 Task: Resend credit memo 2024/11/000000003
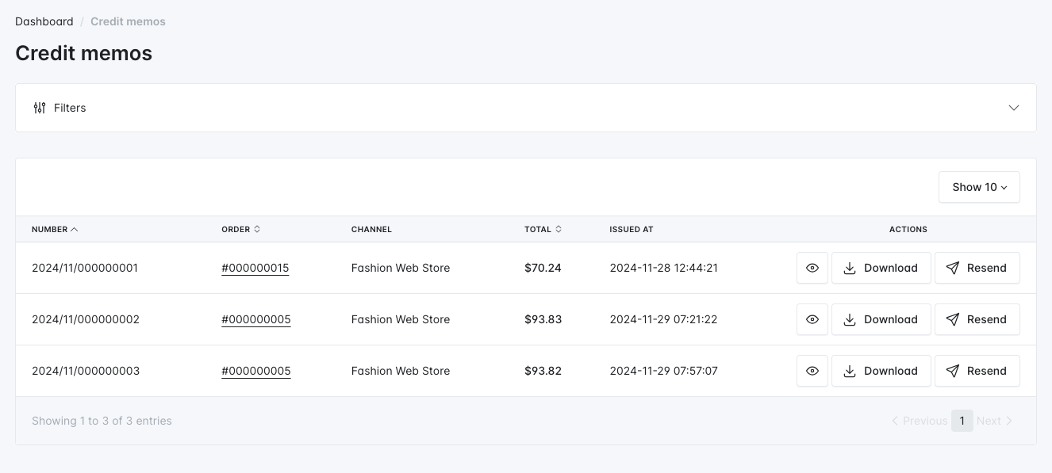pyautogui.click(x=977, y=371)
